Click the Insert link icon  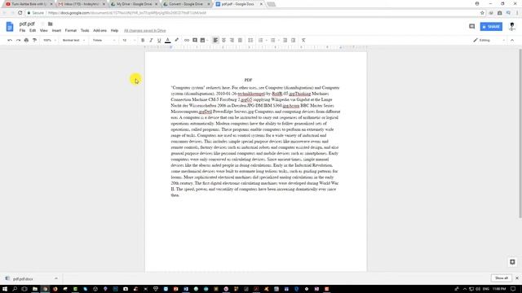[x=187, y=40]
